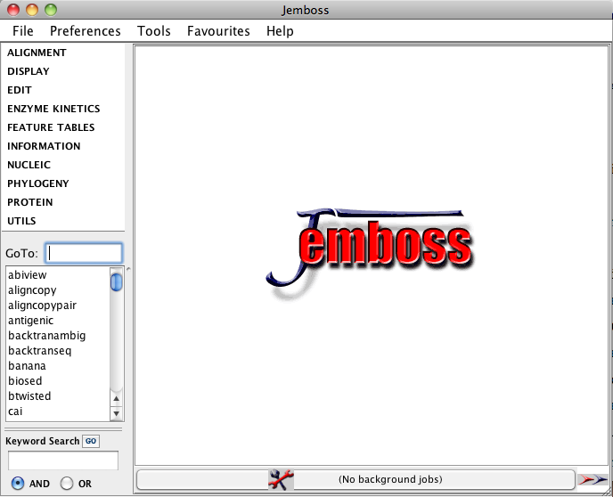Viewport: 613px width, 497px height.
Task: Open the Tools menu
Action: [x=153, y=31]
